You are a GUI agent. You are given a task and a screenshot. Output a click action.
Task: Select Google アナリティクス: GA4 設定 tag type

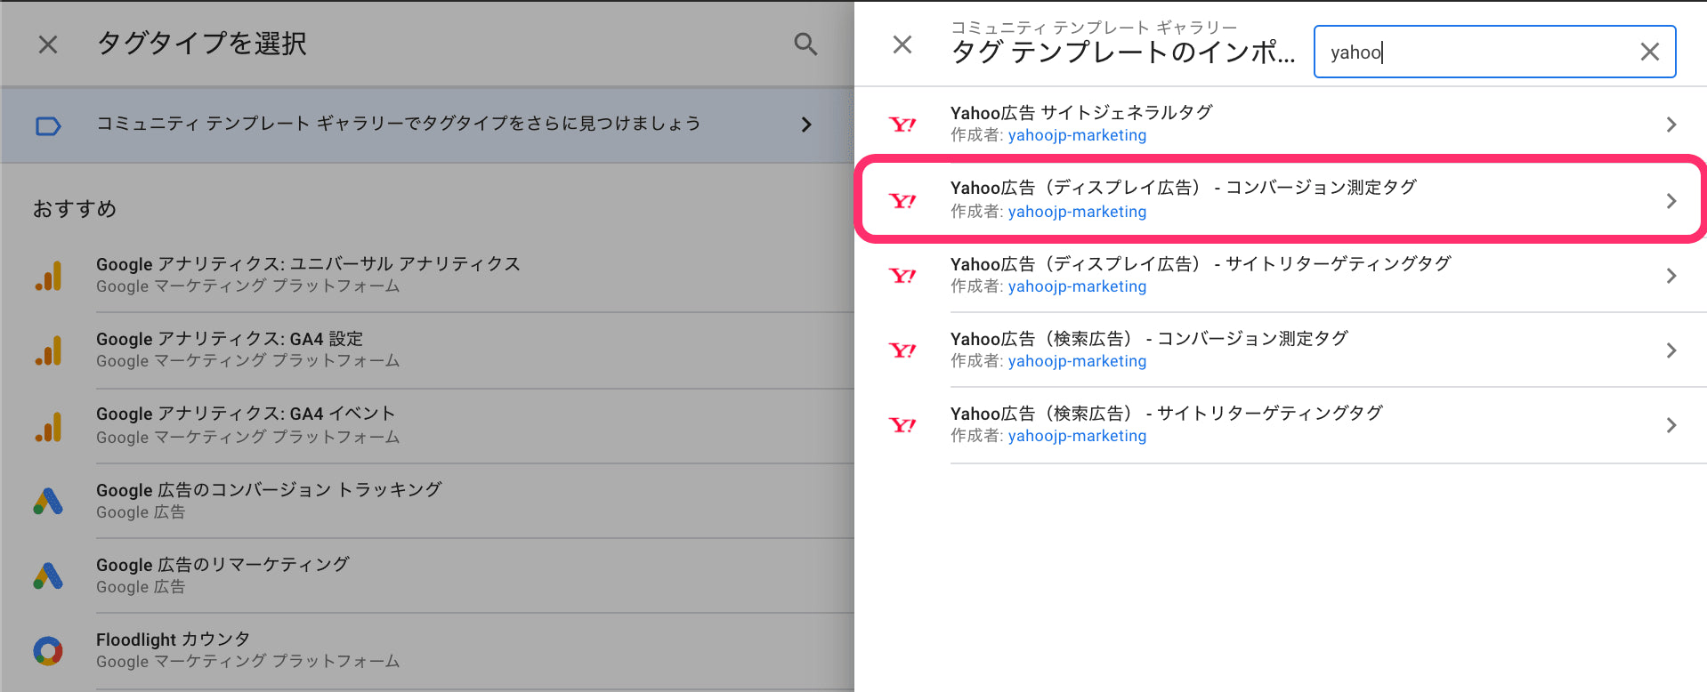pos(427,350)
